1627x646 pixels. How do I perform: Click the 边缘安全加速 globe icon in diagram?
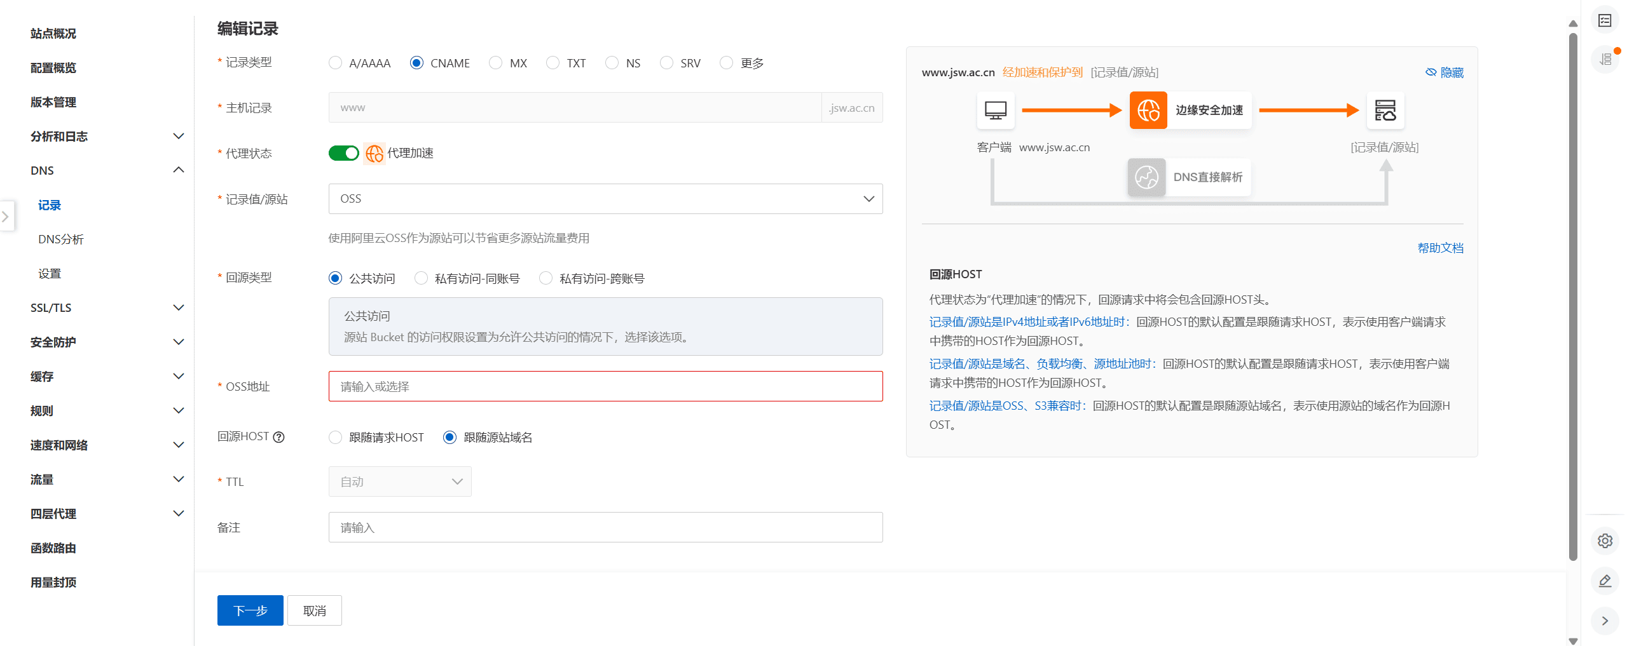click(x=1148, y=110)
